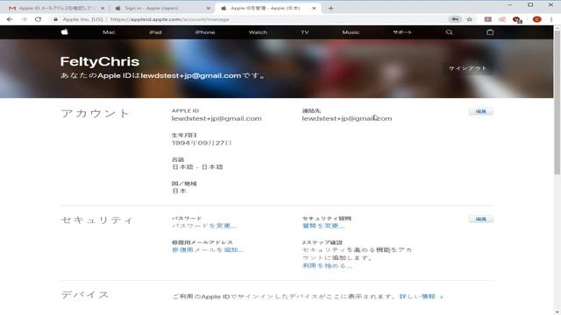Open the Watch menu item

tap(258, 32)
